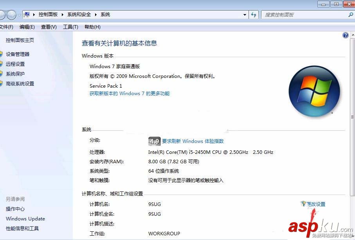Open the 文件 menu
Image resolution: width=355 pixels, height=240 pixels.
pyautogui.click(x=7, y=27)
